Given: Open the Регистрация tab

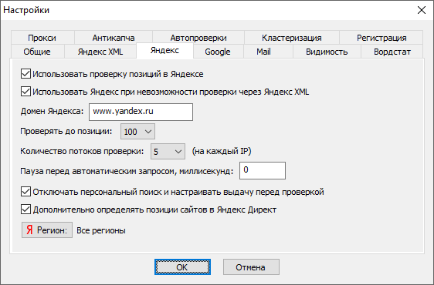Looking at the screenshot, I should (381, 38).
